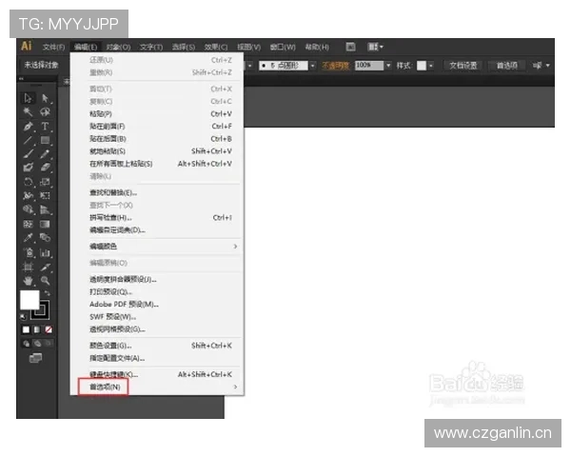571x457 pixels.
Task: Change screen mode at toolbar bottom
Action: pos(36,358)
